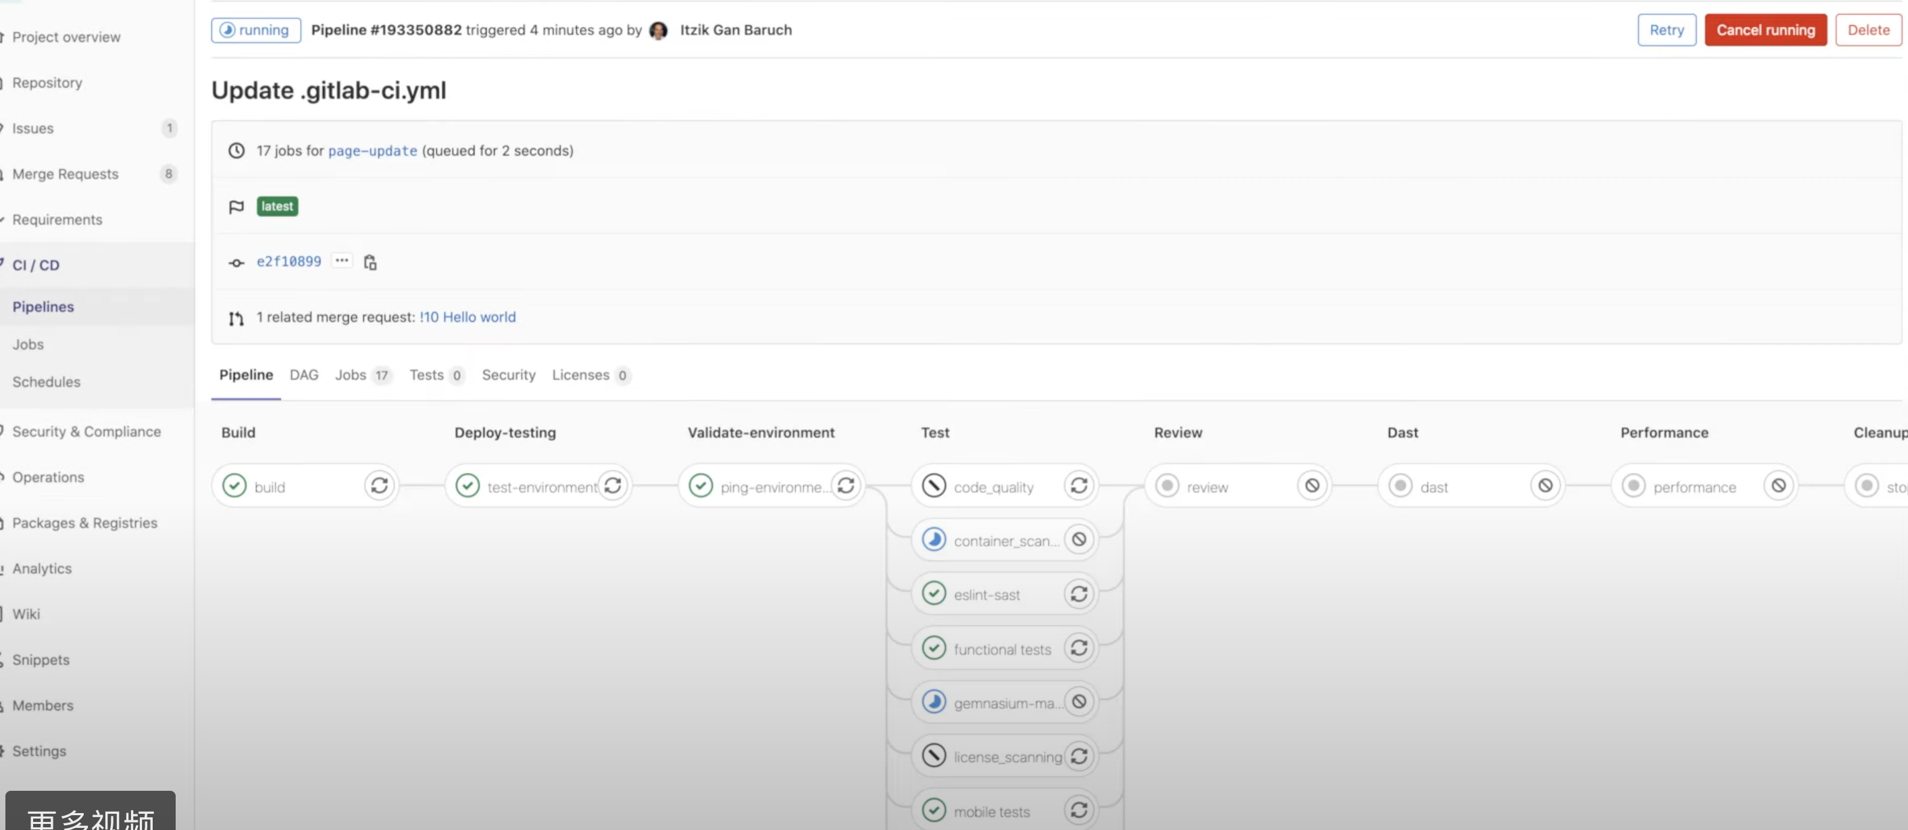Click the review job created status icon
The image size is (1908, 830).
pyautogui.click(x=1168, y=485)
